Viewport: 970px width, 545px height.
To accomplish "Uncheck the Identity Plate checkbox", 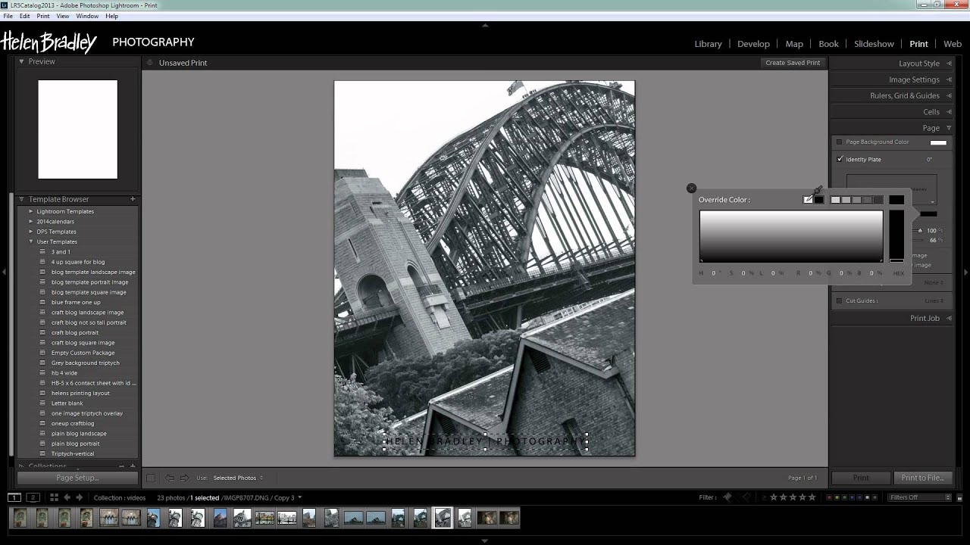I will tap(840, 159).
